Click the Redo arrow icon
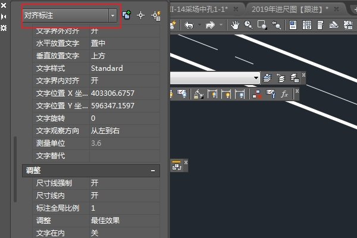The height and width of the screenshot is (238, 357). (209, 25)
